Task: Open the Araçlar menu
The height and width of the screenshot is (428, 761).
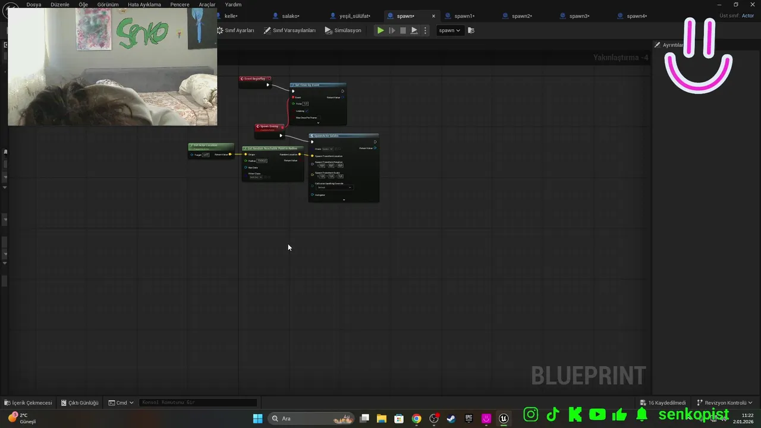Action: (x=207, y=4)
